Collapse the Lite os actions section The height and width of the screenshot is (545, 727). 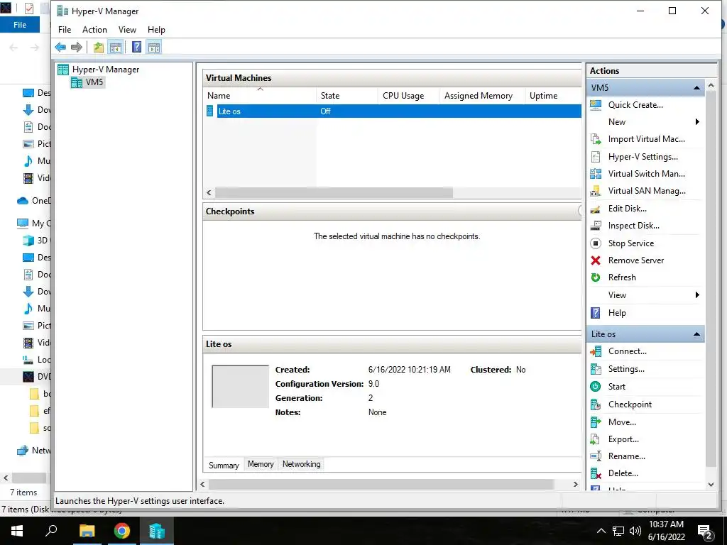point(696,334)
